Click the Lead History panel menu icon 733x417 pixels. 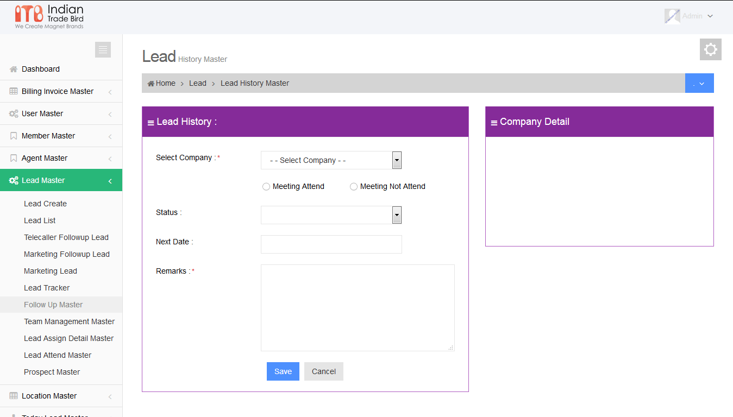coord(151,123)
